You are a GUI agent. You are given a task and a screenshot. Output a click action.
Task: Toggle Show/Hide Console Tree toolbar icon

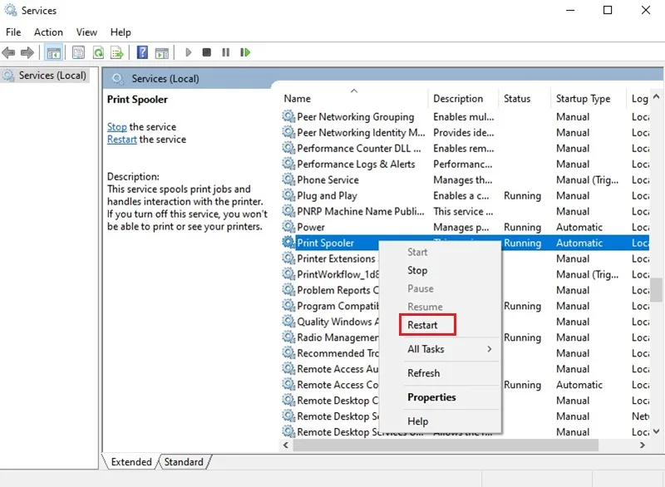coord(53,52)
